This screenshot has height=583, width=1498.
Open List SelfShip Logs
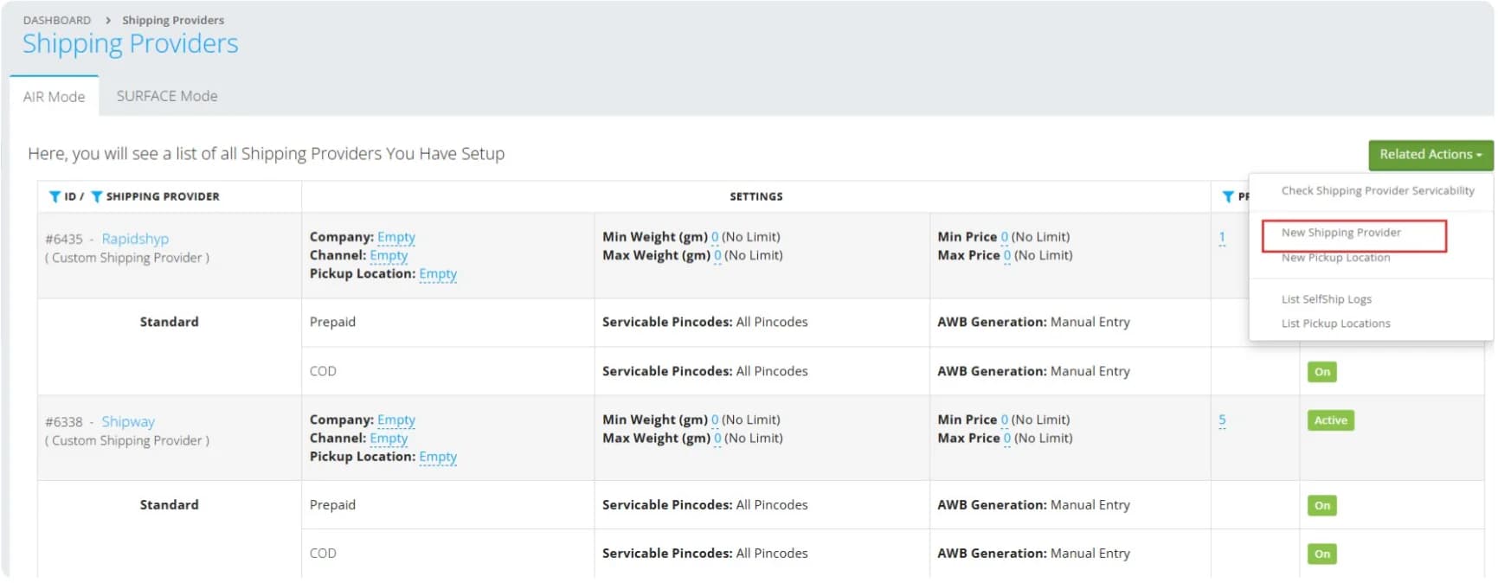tap(1326, 299)
